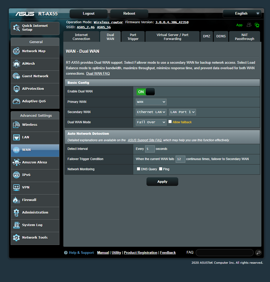Switch to the DMZ tab
The height and width of the screenshot is (282, 270).
(207, 36)
